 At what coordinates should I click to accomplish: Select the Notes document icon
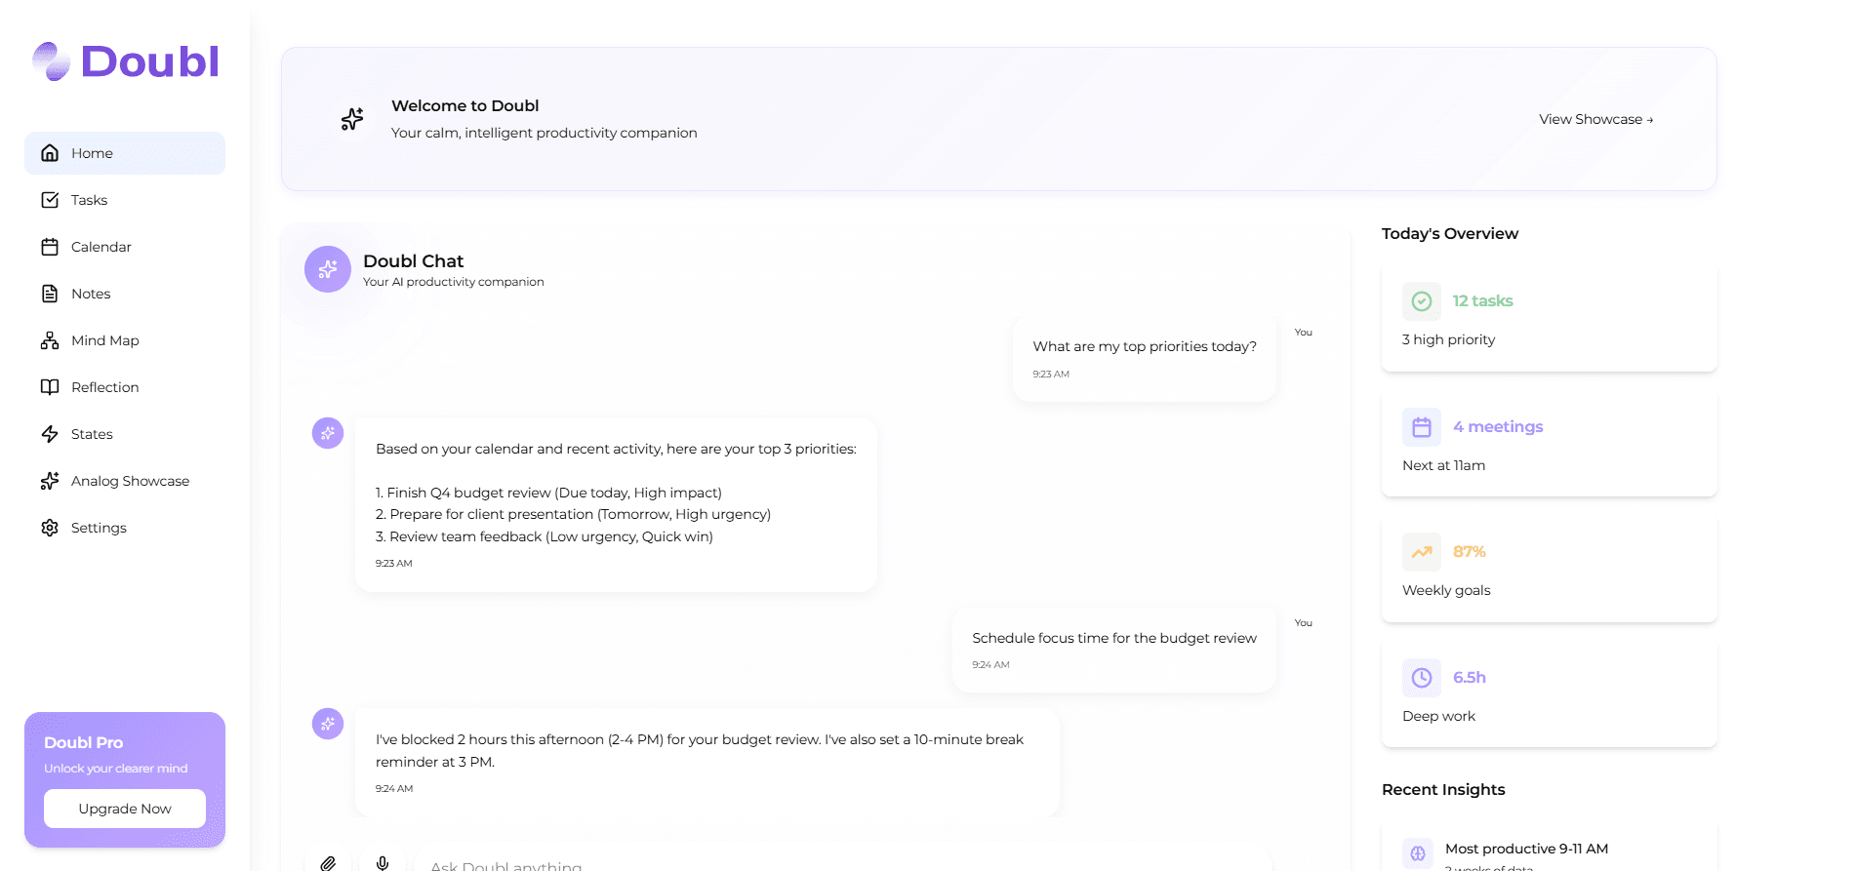(x=49, y=294)
